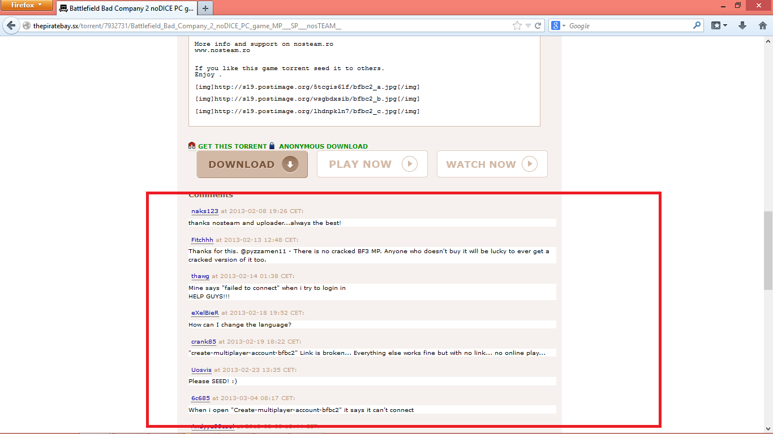
Task: Open the Google search engine selector
Action: pyautogui.click(x=559, y=26)
